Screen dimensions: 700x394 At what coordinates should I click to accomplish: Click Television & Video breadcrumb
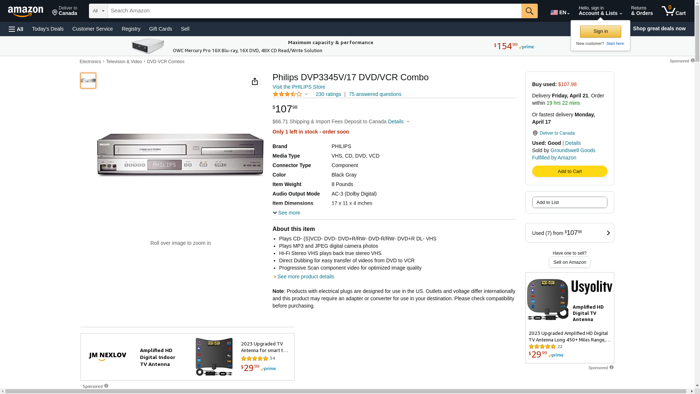[x=124, y=62]
